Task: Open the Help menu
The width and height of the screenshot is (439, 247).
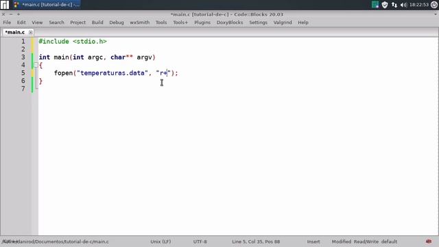Action: pos(303,23)
